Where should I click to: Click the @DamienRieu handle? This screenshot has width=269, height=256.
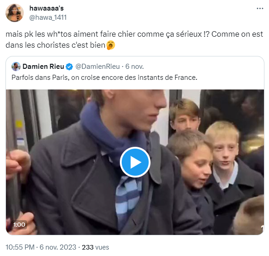(97, 67)
